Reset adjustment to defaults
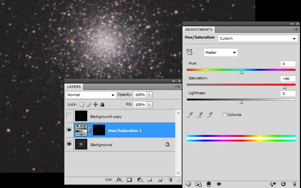This screenshot has height=188, width=301. point(283,184)
